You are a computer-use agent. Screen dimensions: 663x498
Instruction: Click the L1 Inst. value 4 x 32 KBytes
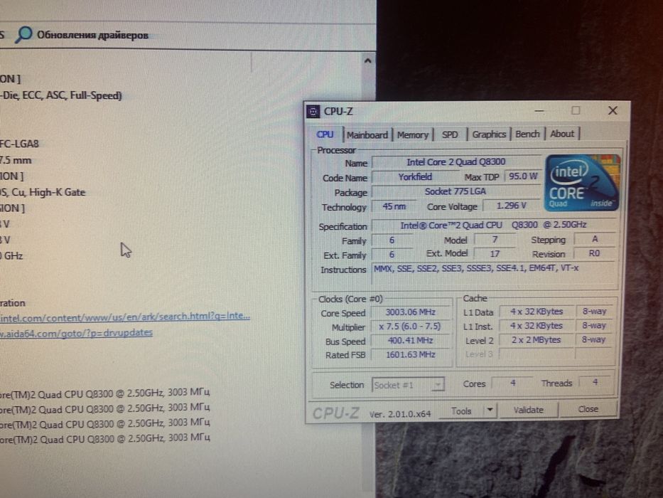pos(536,326)
